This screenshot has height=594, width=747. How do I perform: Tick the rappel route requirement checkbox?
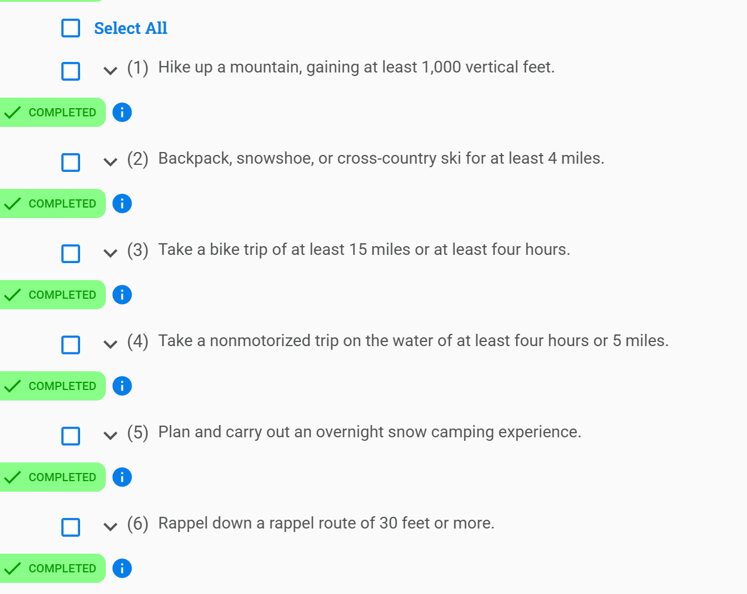pos(71,527)
